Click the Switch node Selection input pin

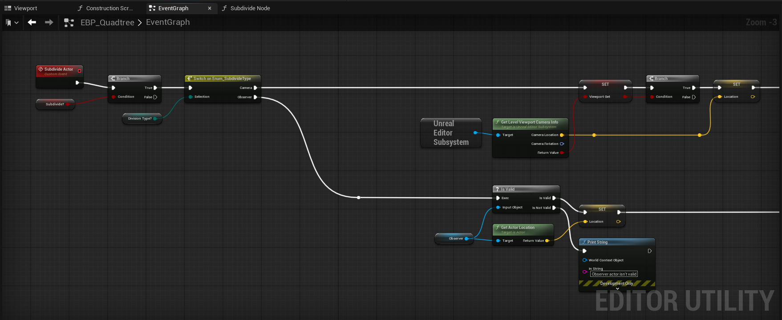pos(190,97)
